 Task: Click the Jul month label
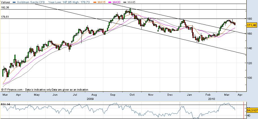coord(75,95)
